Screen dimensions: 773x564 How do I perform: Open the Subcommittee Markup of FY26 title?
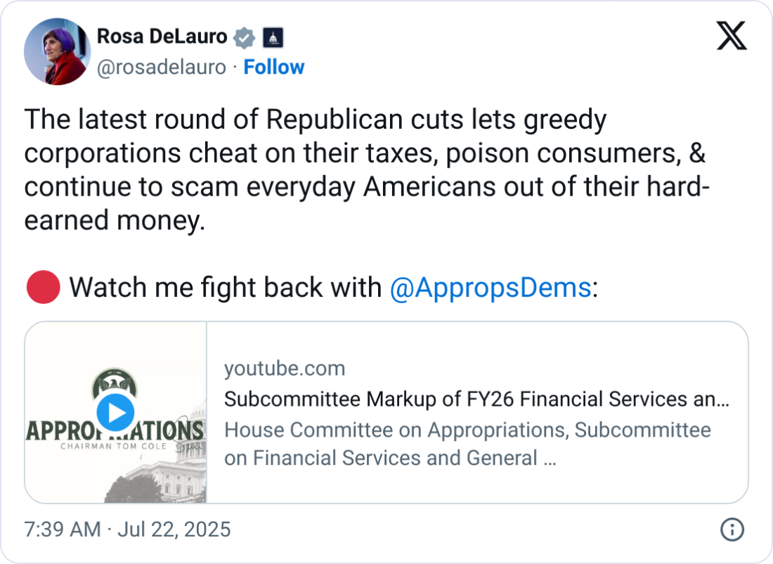pos(476,399)
